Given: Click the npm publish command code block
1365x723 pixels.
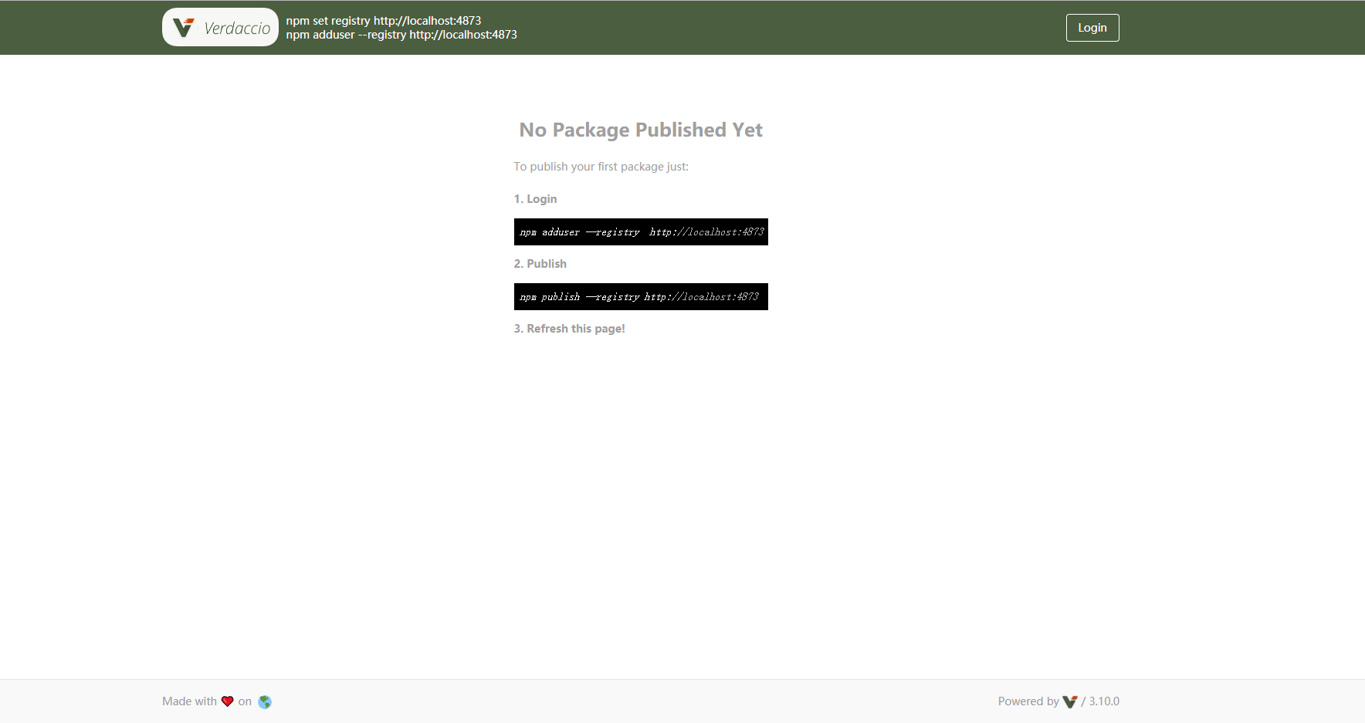Looking at the screenshot, I should 641,296.
